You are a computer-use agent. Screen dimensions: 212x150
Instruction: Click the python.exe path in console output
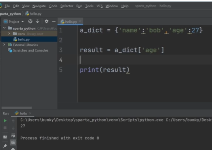pyautogui.click(x=92, y=120)
